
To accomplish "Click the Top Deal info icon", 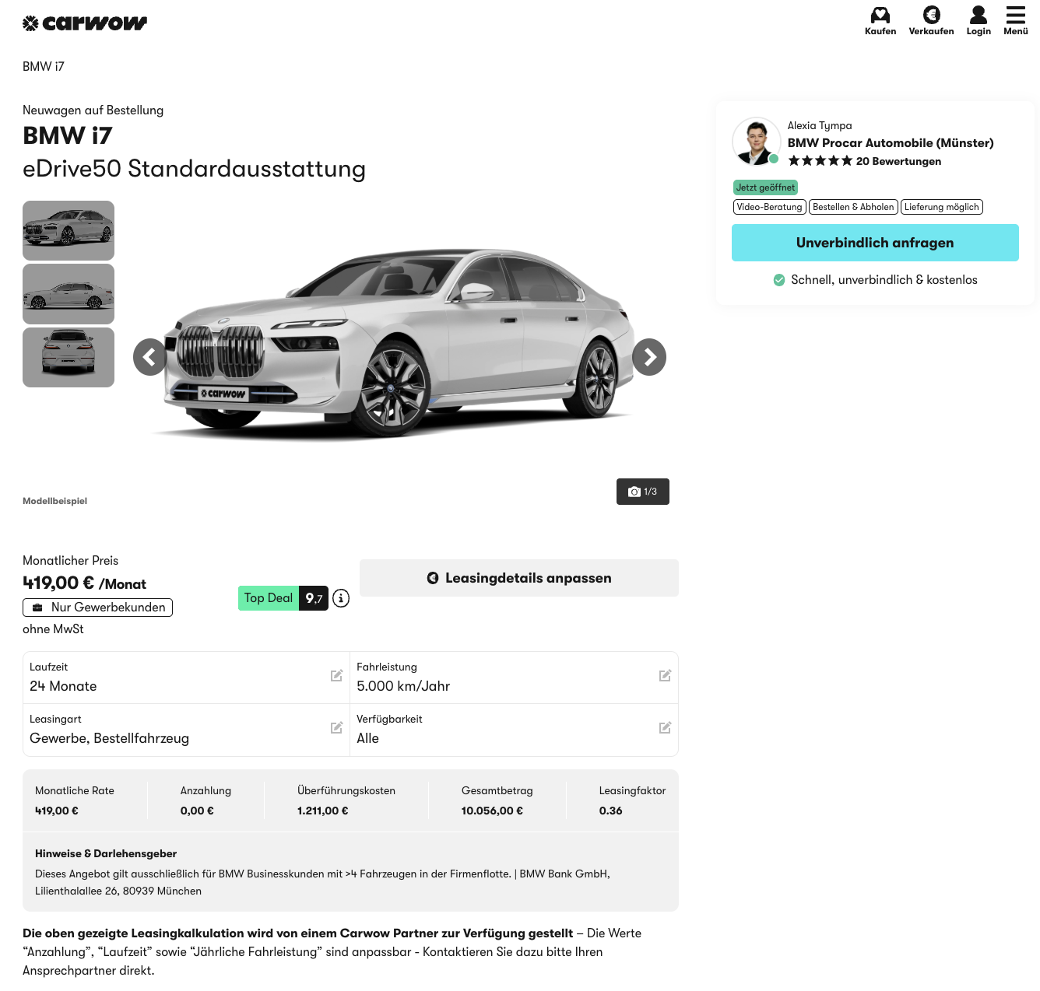I will point(341,598).
